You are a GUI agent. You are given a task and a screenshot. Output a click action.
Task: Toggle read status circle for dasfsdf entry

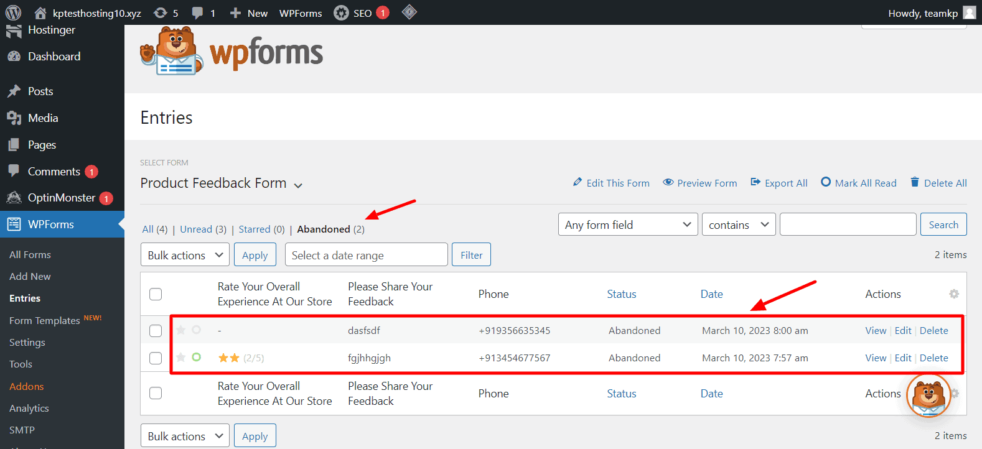coord(197,330)
